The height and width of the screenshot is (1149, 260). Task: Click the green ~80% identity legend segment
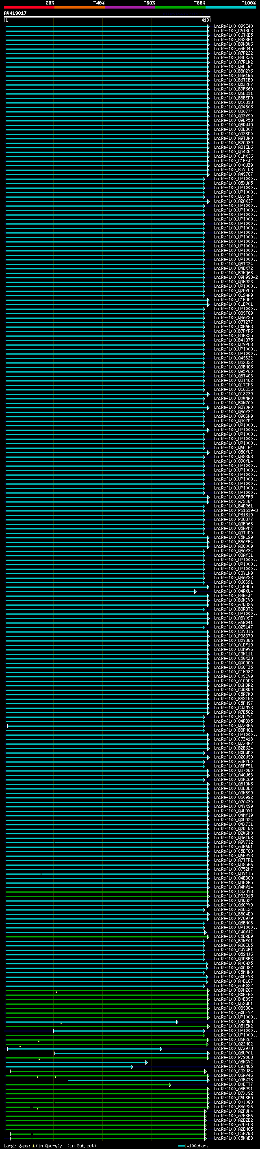point(180,7)
